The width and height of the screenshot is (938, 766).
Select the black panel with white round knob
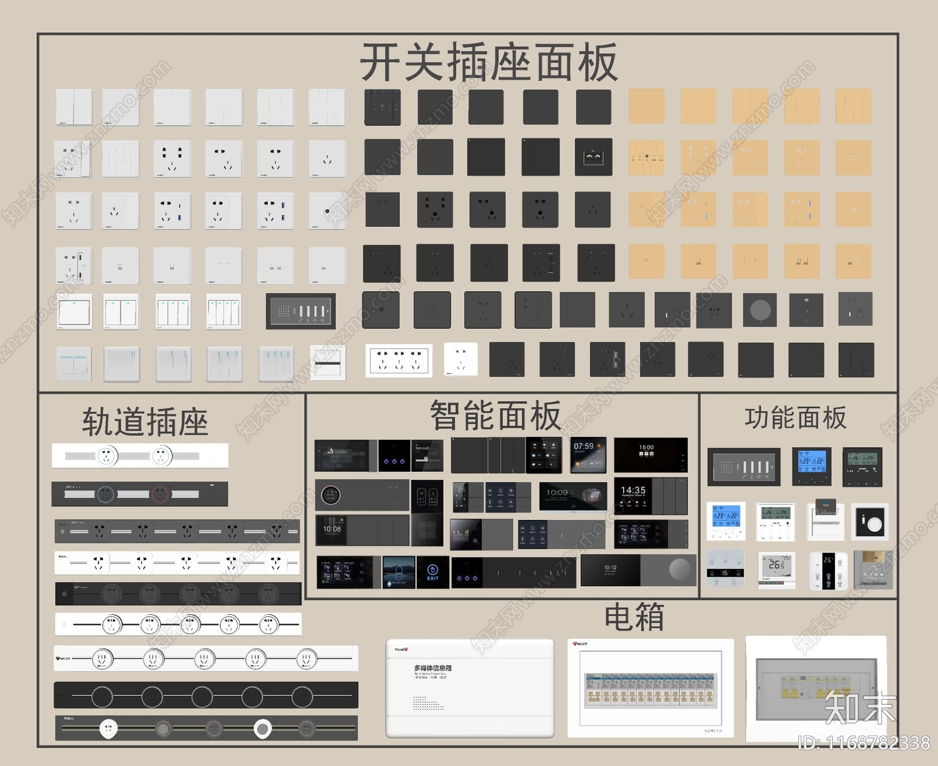(x=870, y=522)
